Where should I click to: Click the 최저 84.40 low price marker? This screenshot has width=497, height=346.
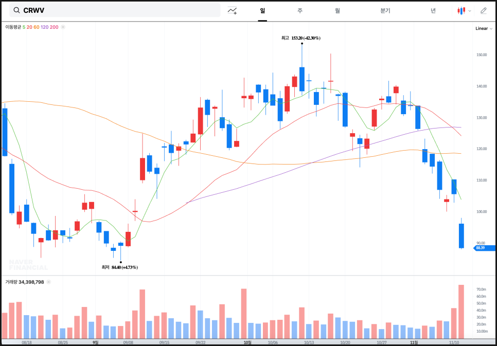point(120,267)
